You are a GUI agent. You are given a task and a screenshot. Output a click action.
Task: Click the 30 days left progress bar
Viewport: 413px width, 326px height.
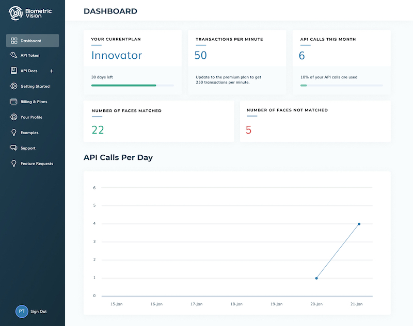132,85
